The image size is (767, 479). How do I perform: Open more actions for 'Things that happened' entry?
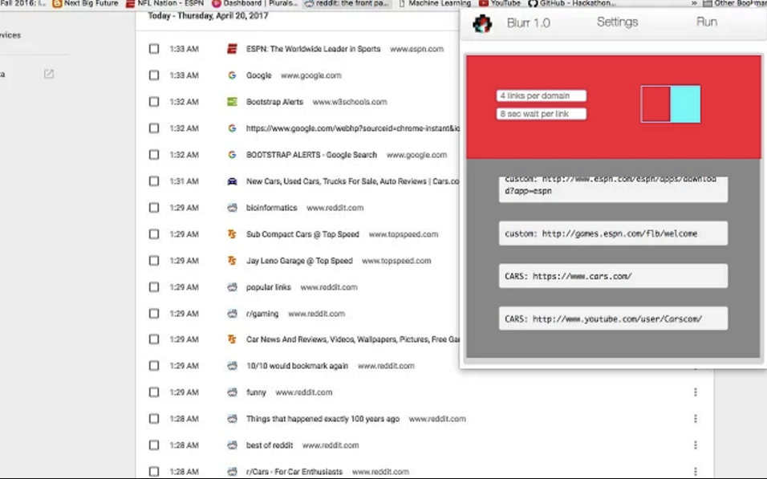[695, 418]
